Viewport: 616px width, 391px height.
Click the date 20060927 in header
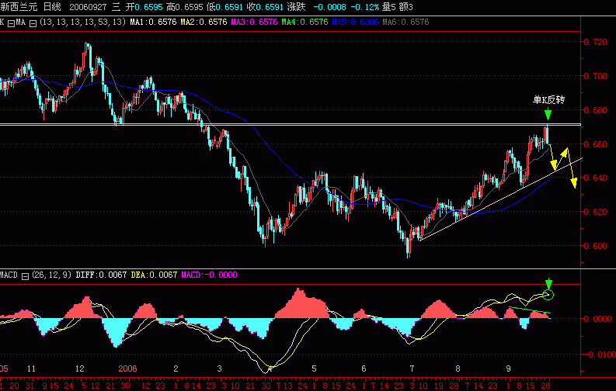click(x=88, y=7)
